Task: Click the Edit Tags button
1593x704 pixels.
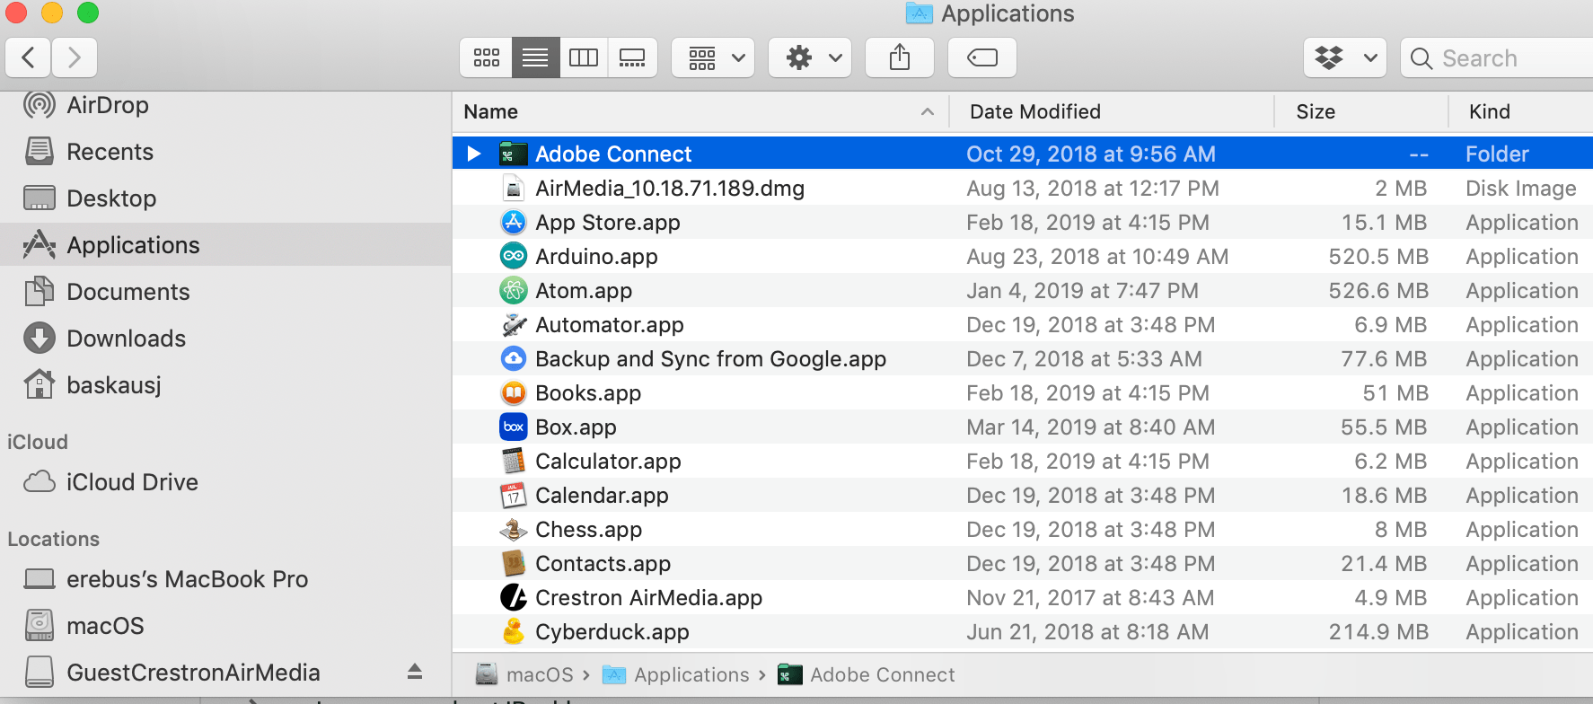Action: tap(982, 58)
